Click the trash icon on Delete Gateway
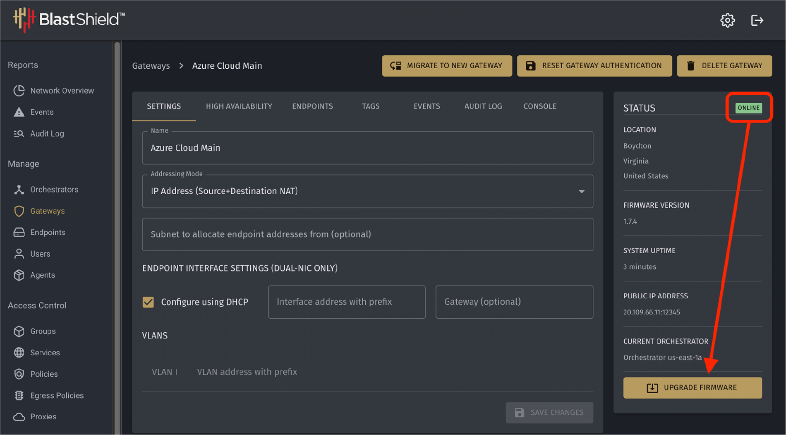This screenshot has height=435, width=786. tap(691, 66)
